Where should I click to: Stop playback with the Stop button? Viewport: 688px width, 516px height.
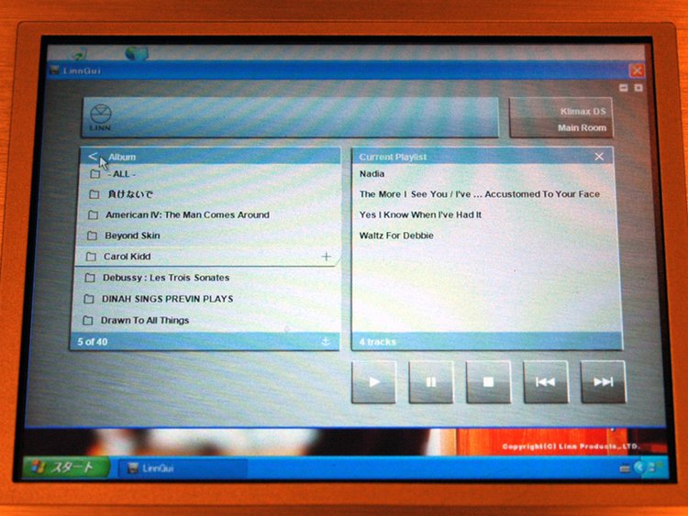pos(488,381)
